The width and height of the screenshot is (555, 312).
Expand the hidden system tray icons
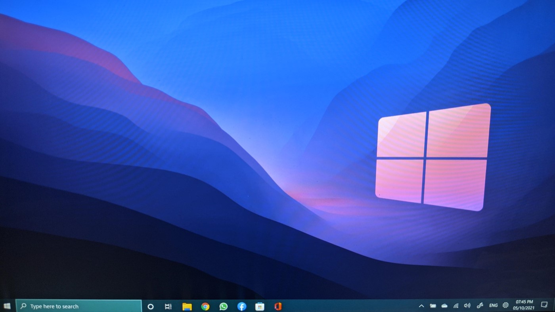(x=421, y=306)
